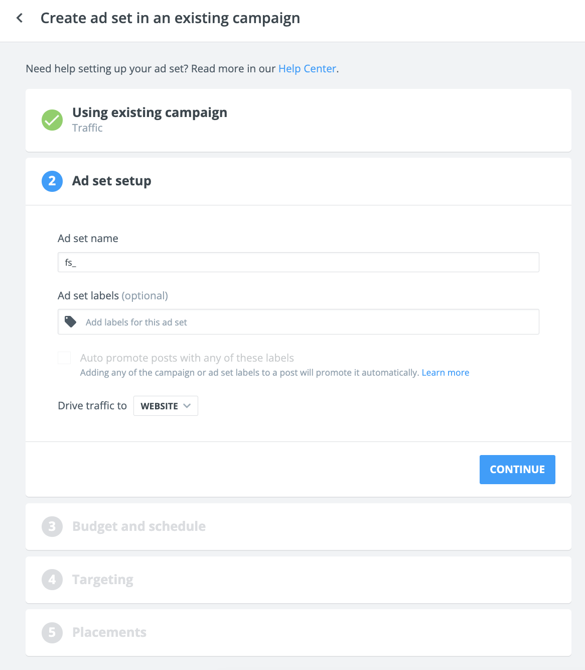Click the step 3 number circle

[x=52, y=527]
